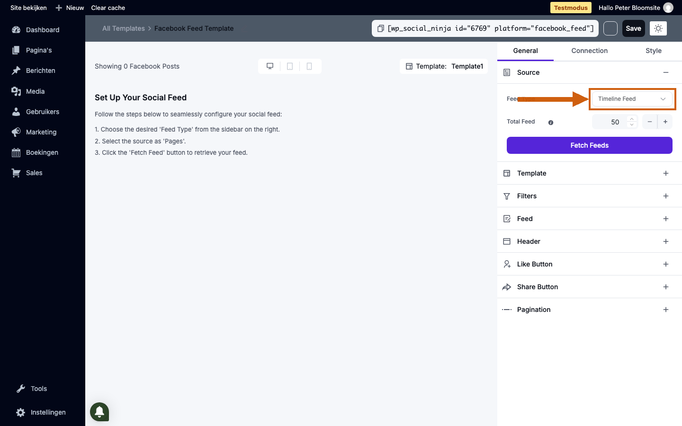Click Site bekijken in admin bar
682x426 pixels.
click(x=28, y=8)
